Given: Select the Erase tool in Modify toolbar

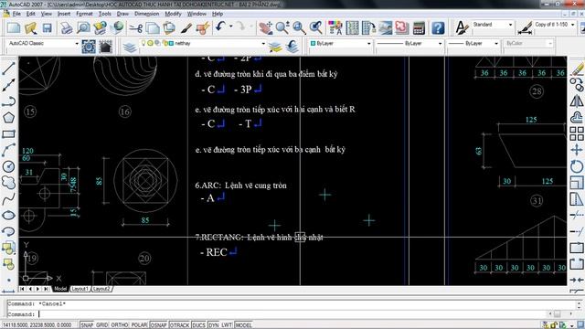Looking at the screenshot, I should 577,69.
